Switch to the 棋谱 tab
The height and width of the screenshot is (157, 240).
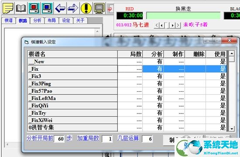coord(8,20)
